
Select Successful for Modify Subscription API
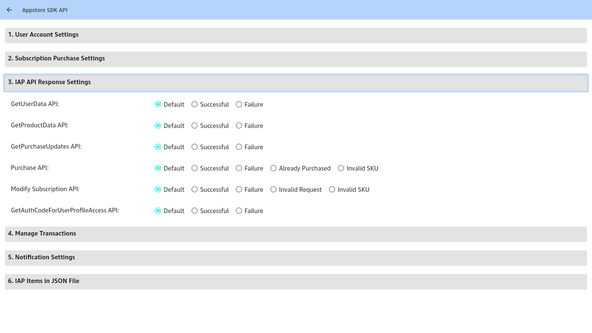194,189
